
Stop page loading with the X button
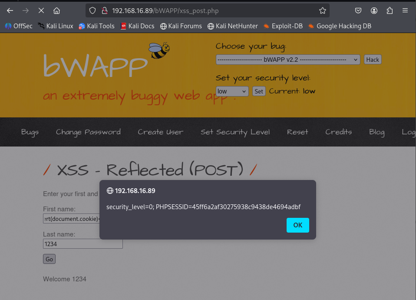(41, 10)
